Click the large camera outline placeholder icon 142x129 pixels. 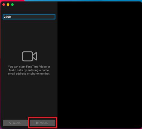pyautogui.click(x=29, y=56)
